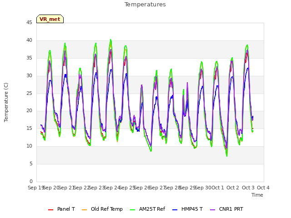The width and height of the screenshot is (291, 218).
Task: Click the Old Ref Temp legend label
Action: point(107,209)
